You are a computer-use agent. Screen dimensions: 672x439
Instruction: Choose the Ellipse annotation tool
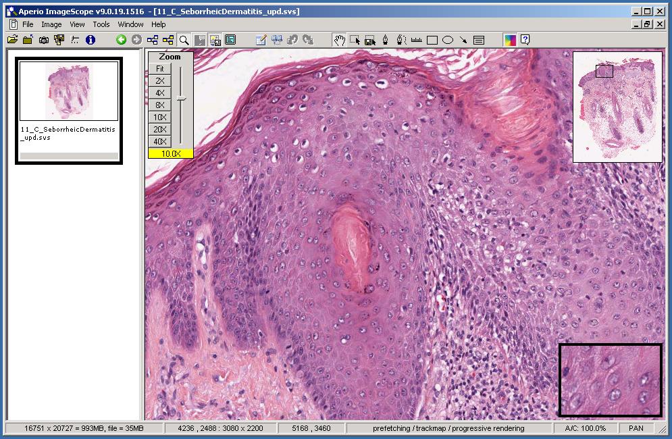447,40
